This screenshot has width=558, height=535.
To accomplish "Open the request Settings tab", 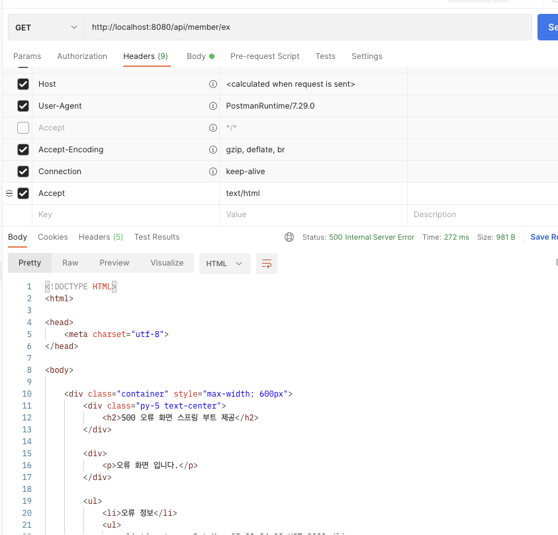I will [367, 56].
